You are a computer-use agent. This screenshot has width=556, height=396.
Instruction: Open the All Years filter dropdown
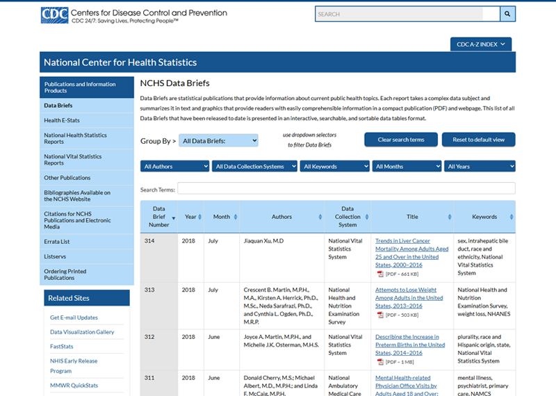(x=481, y=167)
